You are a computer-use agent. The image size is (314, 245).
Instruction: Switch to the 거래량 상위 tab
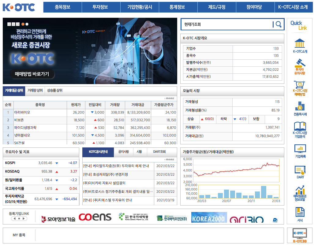click(35, 91)
